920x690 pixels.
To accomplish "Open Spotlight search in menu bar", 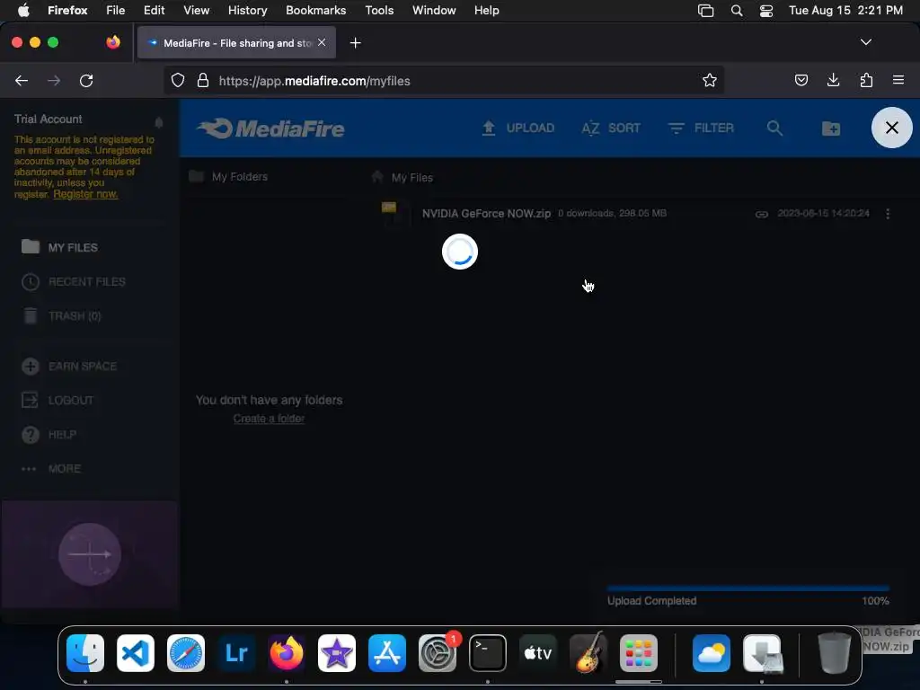I will click(x=737, y=11).
